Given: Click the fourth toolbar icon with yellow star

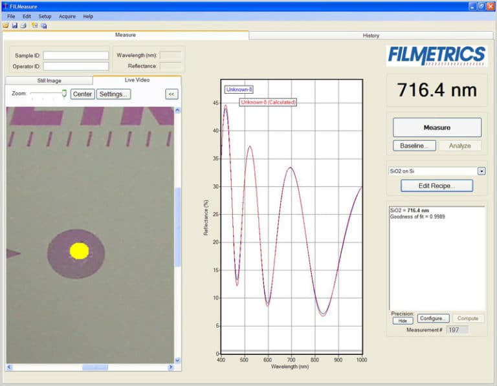Looking at the screenshot, I should pyautogui.click(x=34, y=25).
